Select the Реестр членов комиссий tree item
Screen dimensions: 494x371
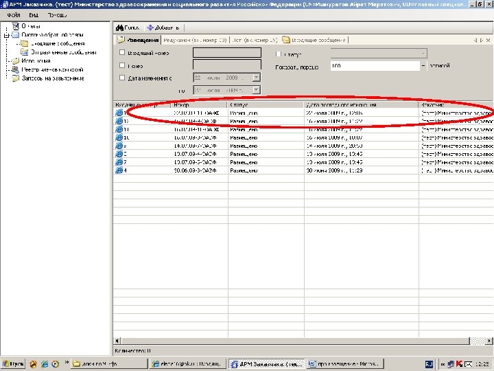pyautogui.click(x=52, y=69)
